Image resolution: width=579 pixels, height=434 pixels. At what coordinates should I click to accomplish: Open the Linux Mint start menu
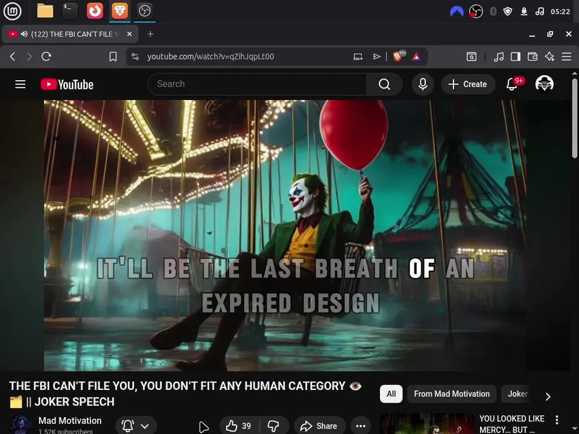pos(12,11)
